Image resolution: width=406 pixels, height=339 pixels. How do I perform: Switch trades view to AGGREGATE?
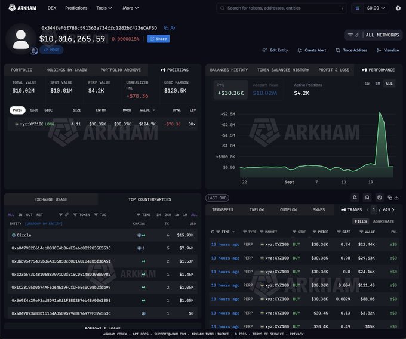tap(383, 221)
